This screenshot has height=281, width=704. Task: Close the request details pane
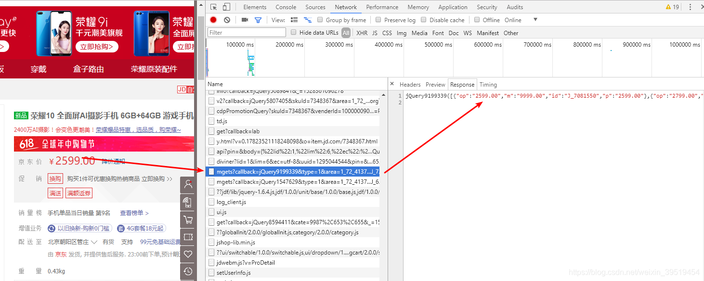click(392, 84)
